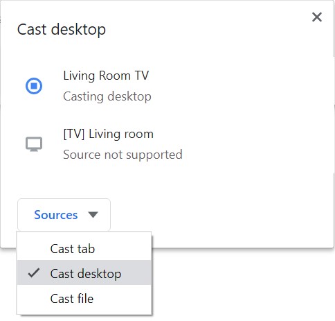Viewport: 335px width, 321px height.
Task: Select Cast desktop menu entry
Action: [84, 272]
